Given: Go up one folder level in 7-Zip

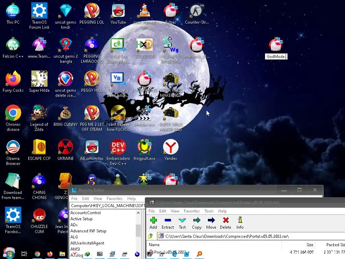Looking at the screenshot, I should click(x=151, y=236).
